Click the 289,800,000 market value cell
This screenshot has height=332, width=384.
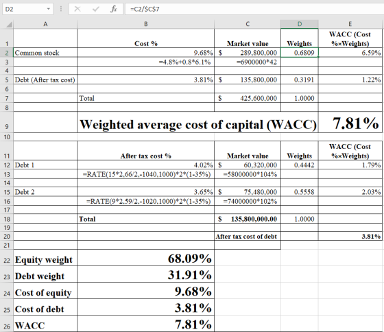pyautogui.click(x=248, y=53)
